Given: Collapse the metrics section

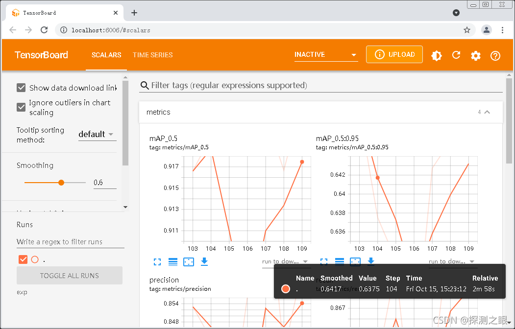Looking at the screenshot, I should click(488, 112).
